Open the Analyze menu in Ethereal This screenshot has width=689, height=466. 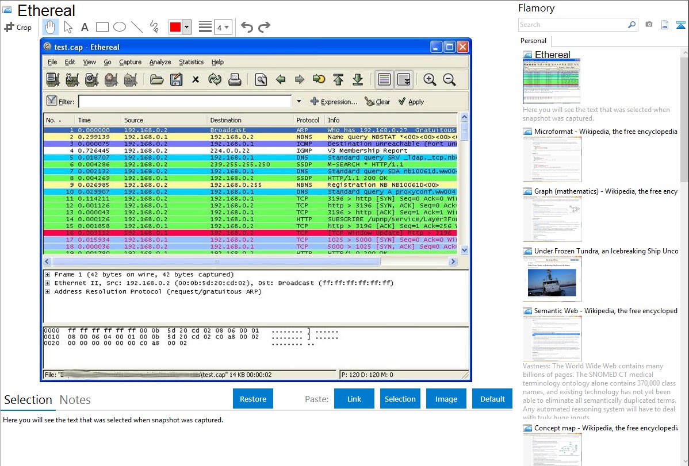click(x=160, y=62)
